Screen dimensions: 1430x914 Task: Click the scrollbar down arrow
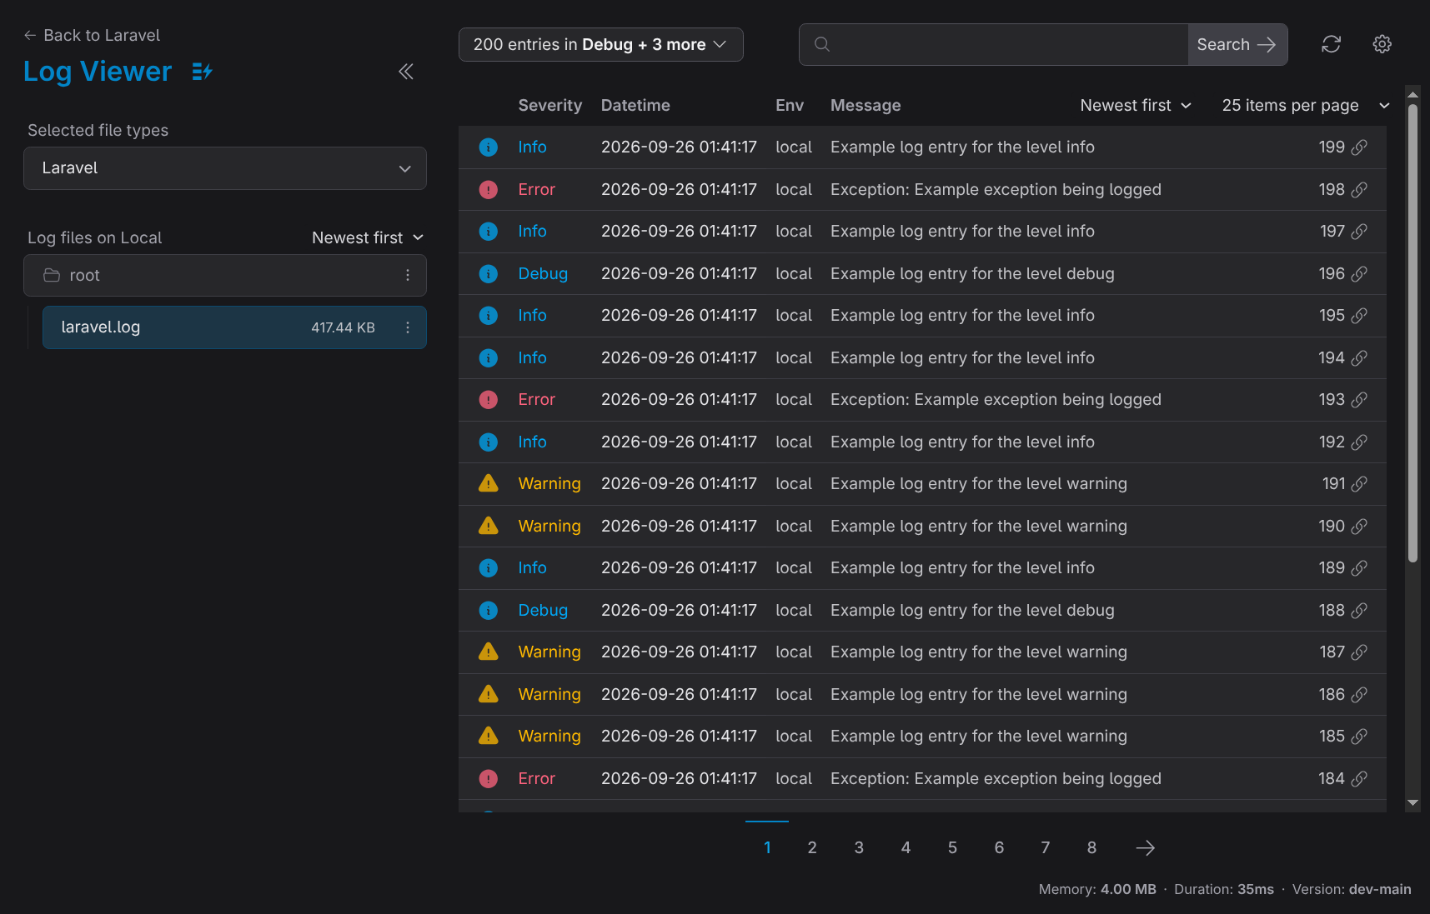[1412, 803]
